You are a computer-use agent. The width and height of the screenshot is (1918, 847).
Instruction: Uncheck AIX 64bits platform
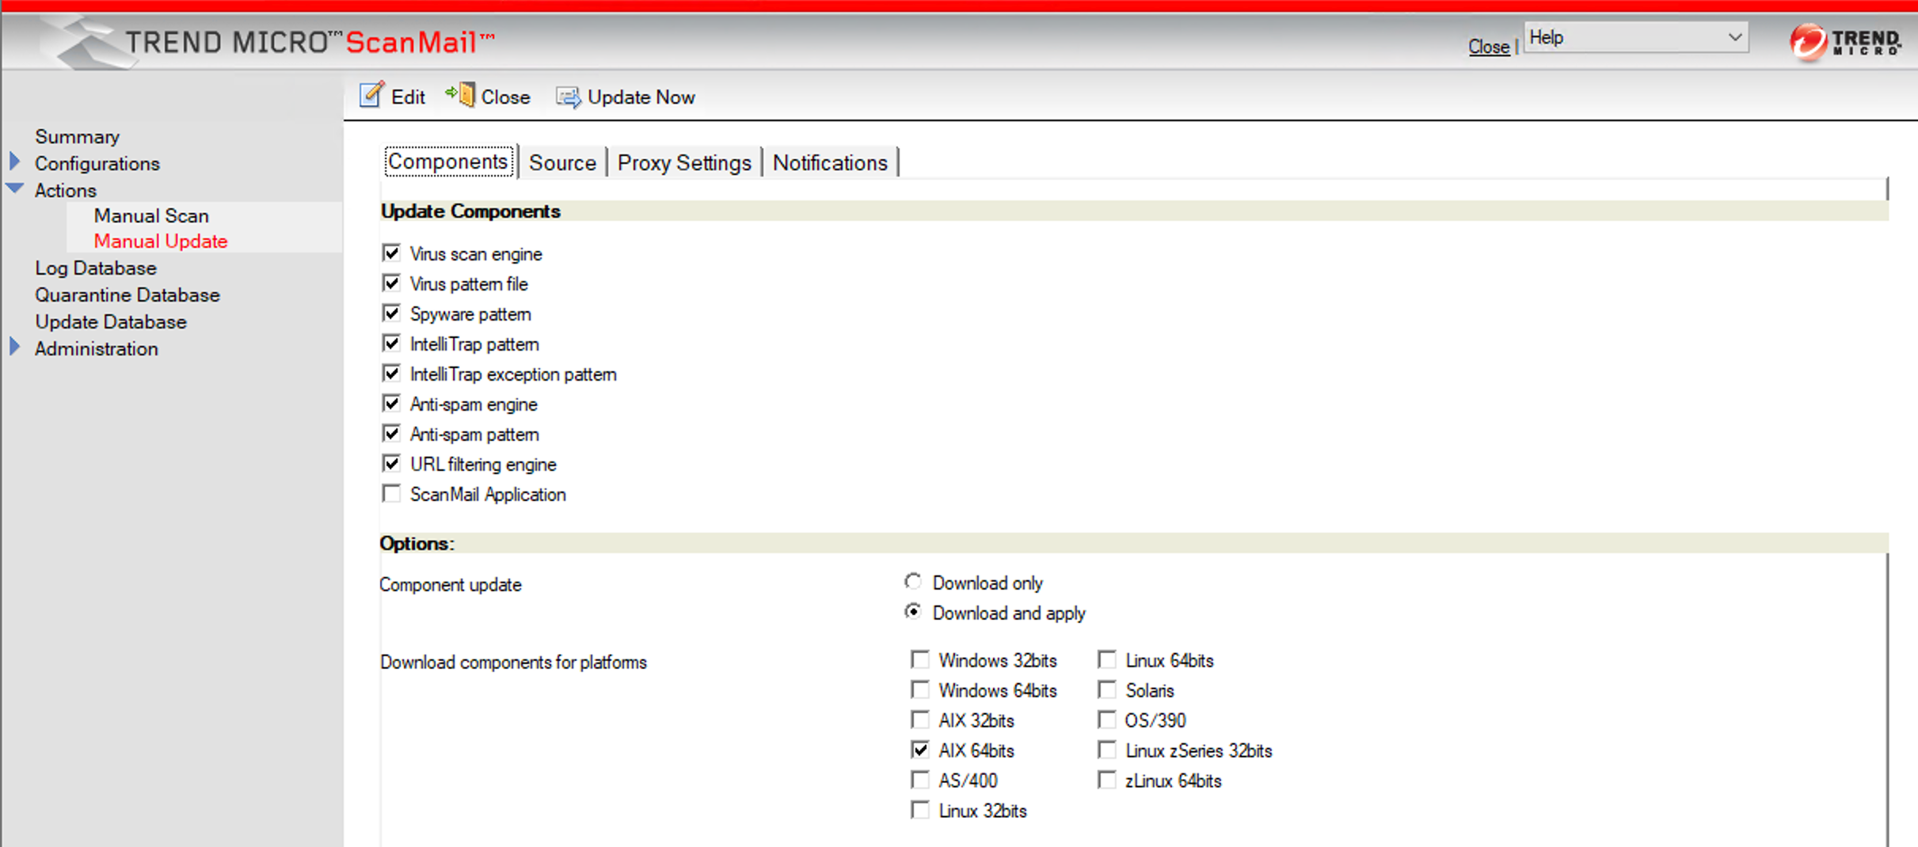click(919, 749)
